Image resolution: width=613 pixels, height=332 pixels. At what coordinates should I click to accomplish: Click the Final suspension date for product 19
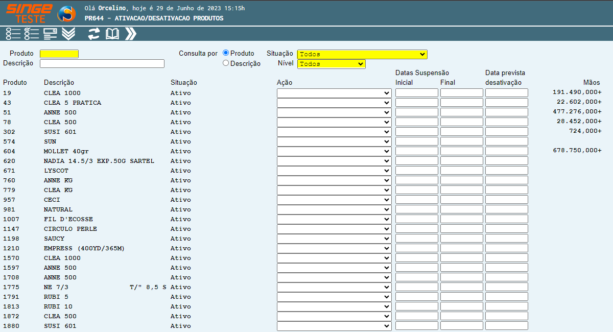click(x=462, y=93)
